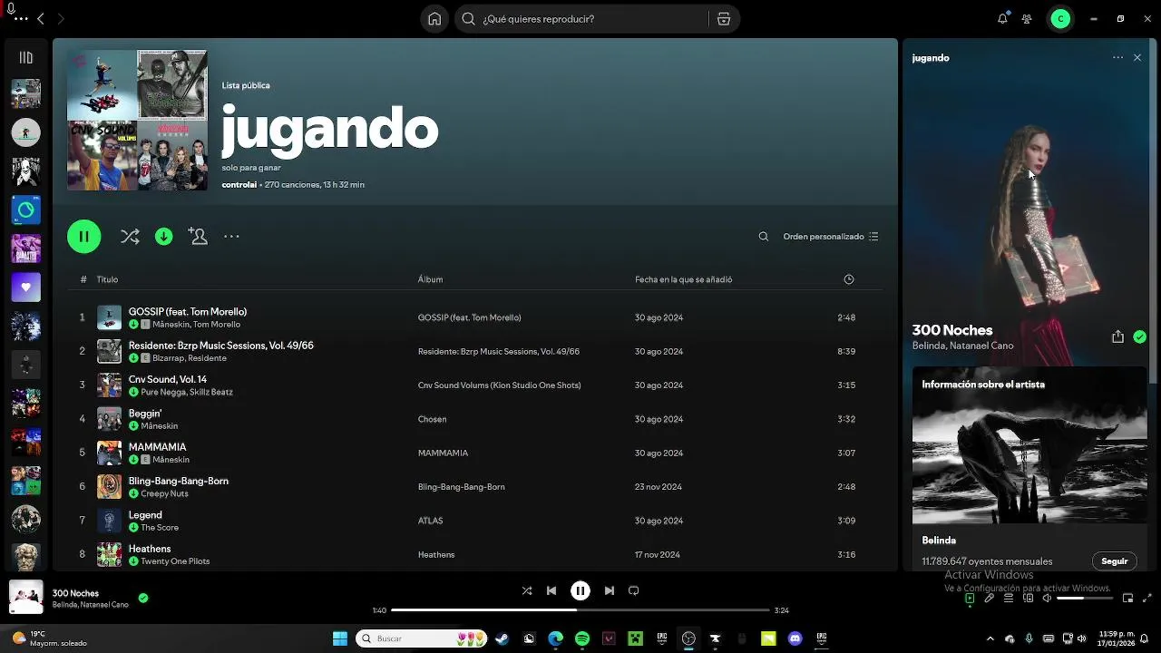This screenshot has height=653, width=1161.
Task: Open more options for the playlist
Action: [231, 237]
